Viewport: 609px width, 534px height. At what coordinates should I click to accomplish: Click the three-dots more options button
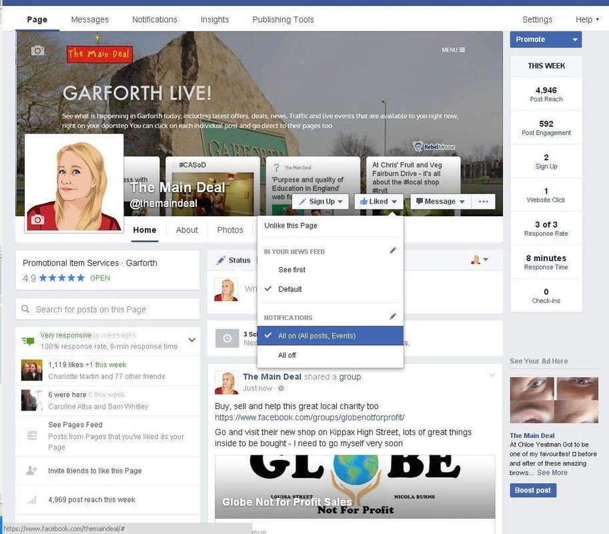pos(483,202)
